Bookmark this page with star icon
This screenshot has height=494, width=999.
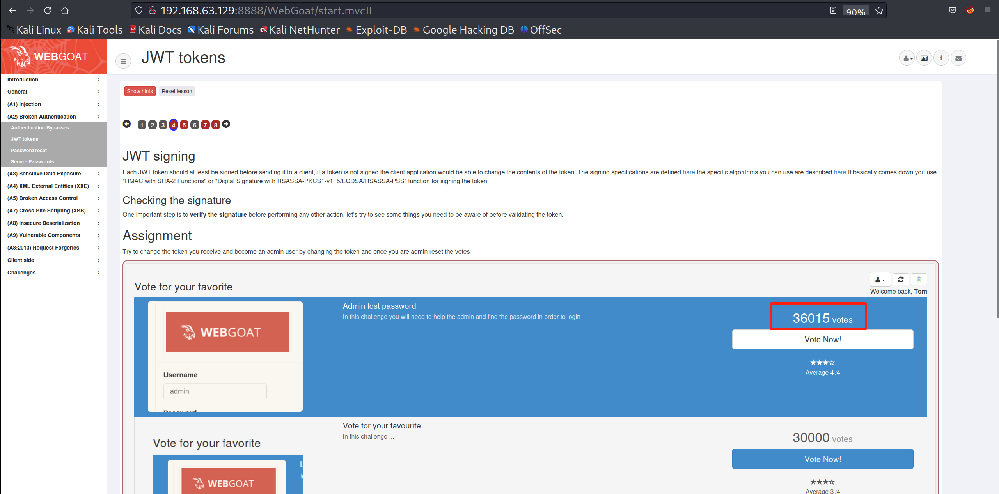pyautogui.click(x=879, y=11)
